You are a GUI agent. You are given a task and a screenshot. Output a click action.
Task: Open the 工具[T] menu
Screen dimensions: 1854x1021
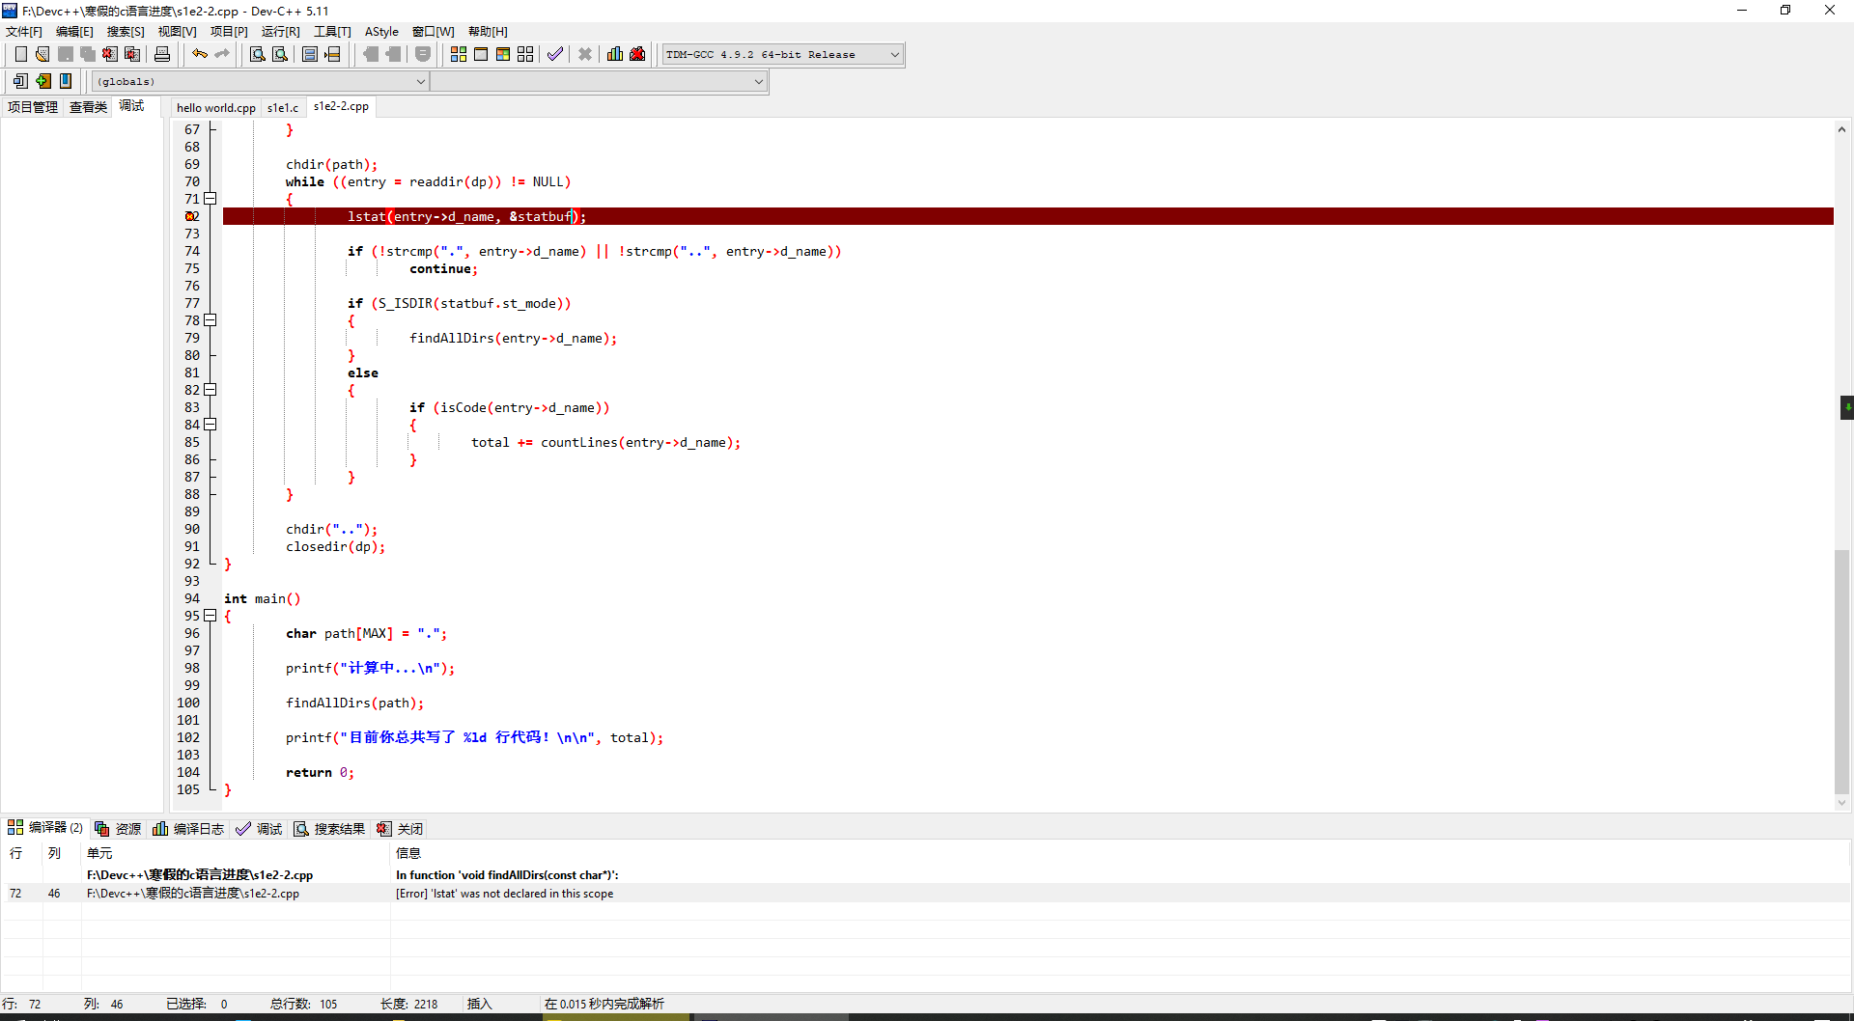click(332, 32)
